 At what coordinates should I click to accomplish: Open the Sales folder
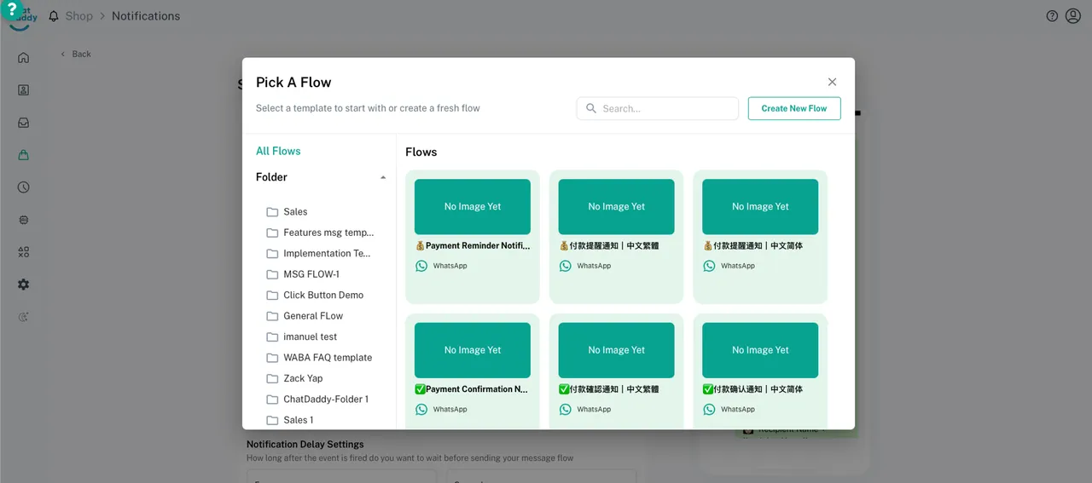coord(295,212)
